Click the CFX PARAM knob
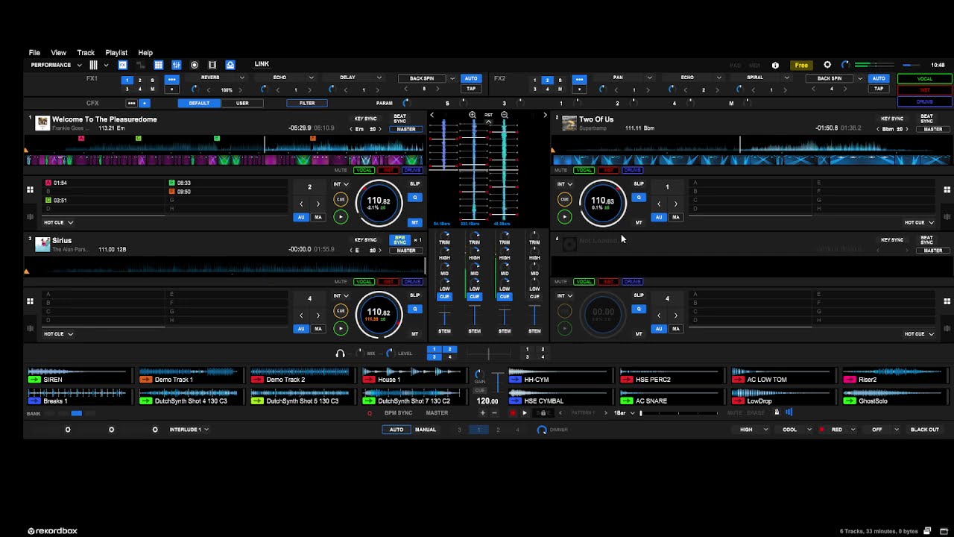Image resolution: width=954 pixels, height=537 pixels. [x=405, y=103]
